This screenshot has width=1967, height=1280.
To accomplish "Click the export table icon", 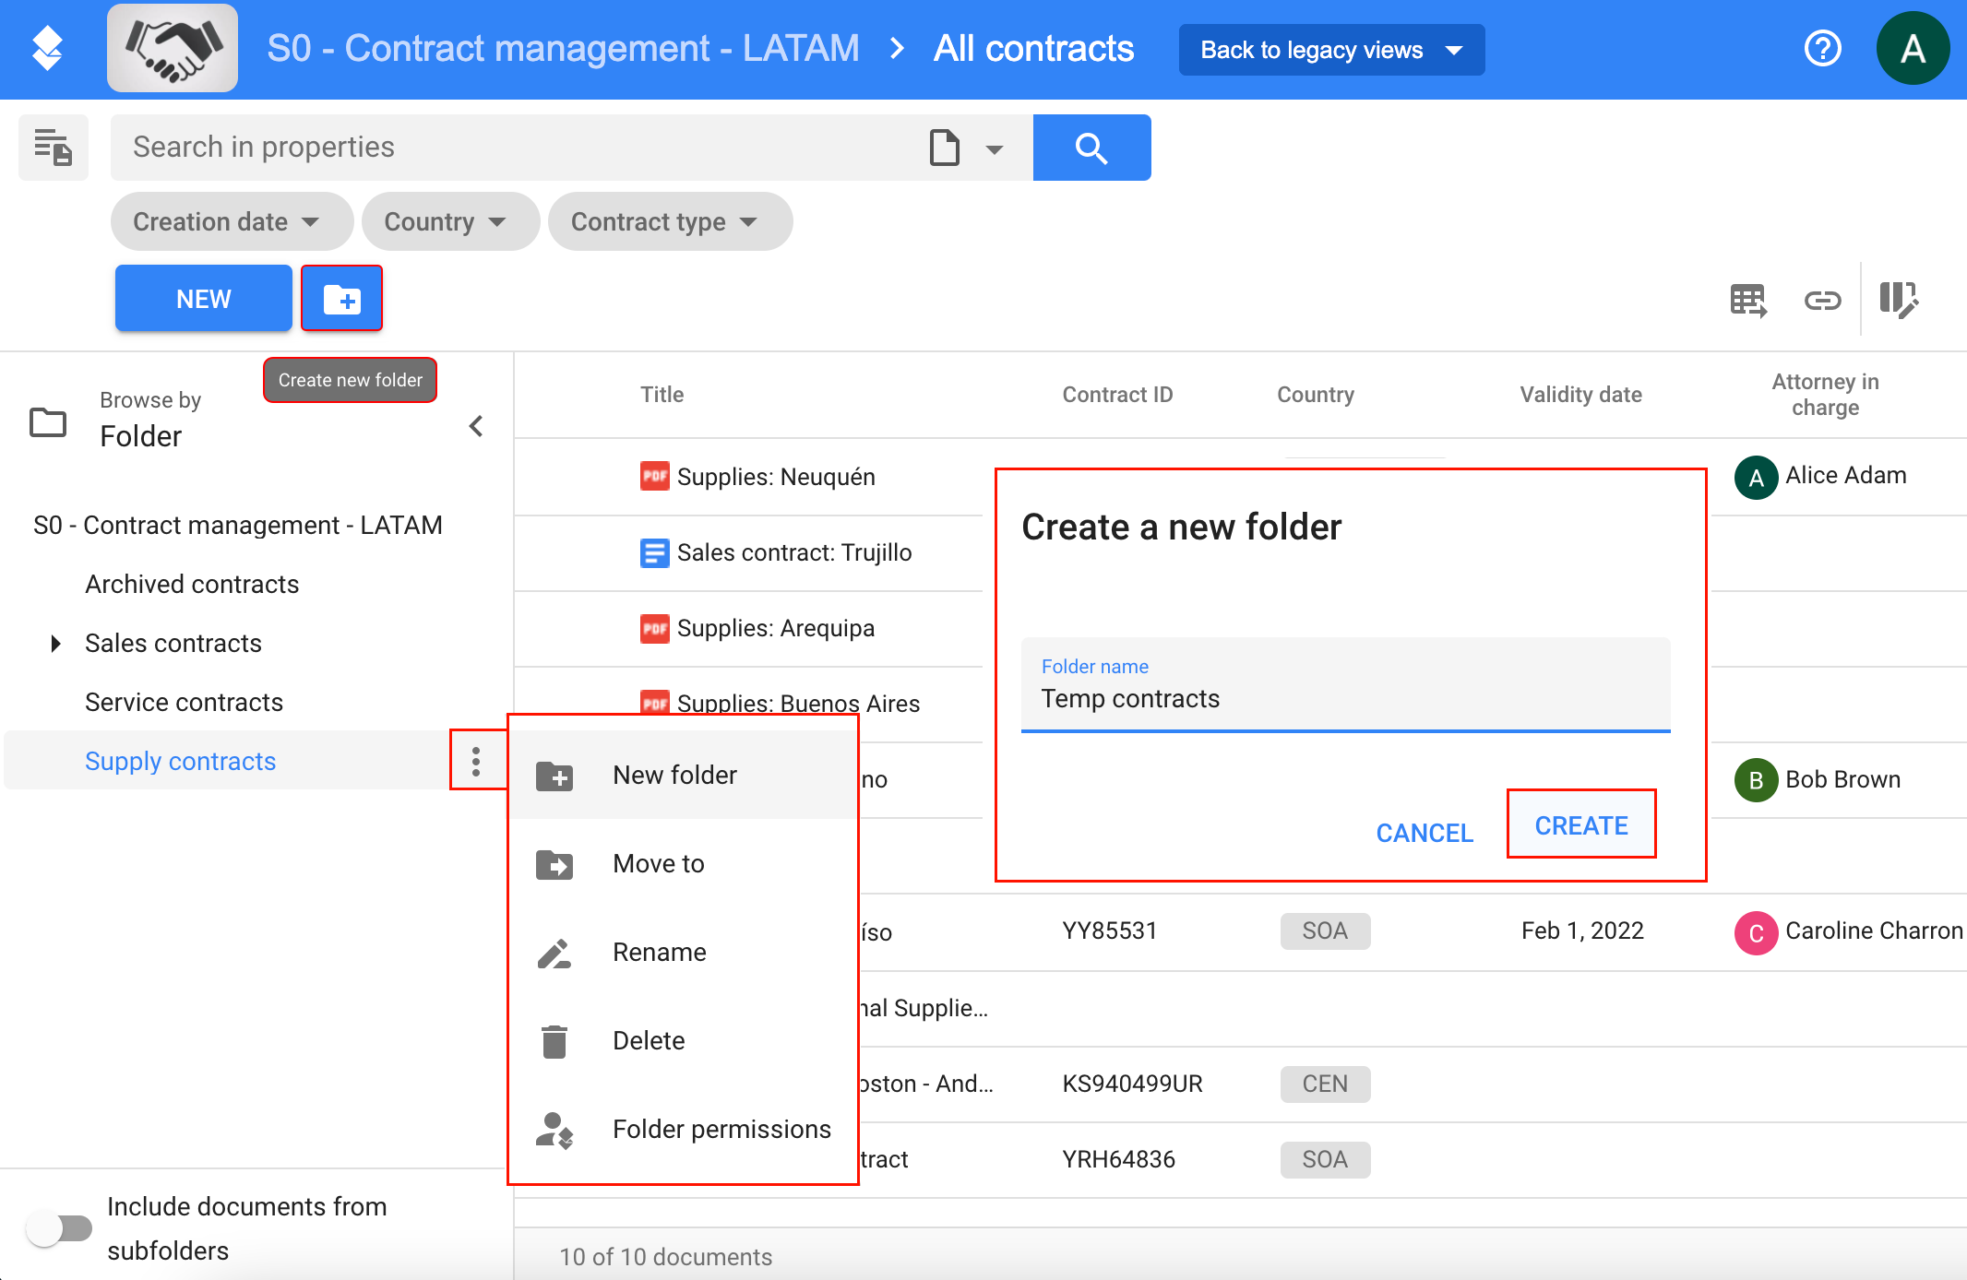I will tap(1748, 300).
